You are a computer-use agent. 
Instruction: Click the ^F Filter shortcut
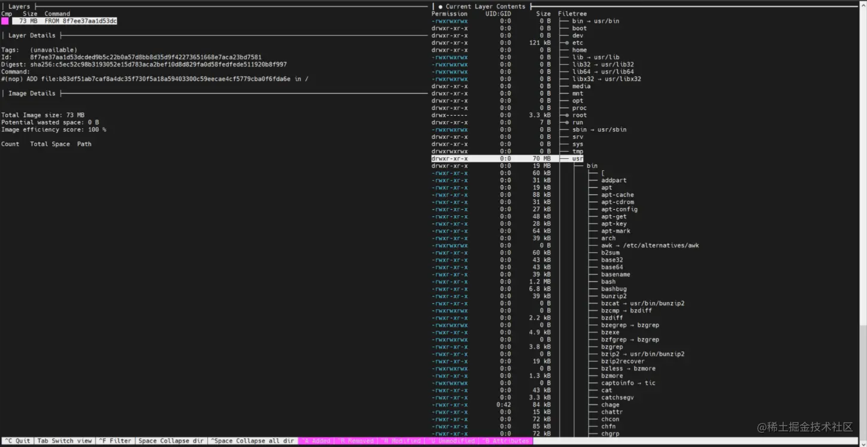coord(115,441)
